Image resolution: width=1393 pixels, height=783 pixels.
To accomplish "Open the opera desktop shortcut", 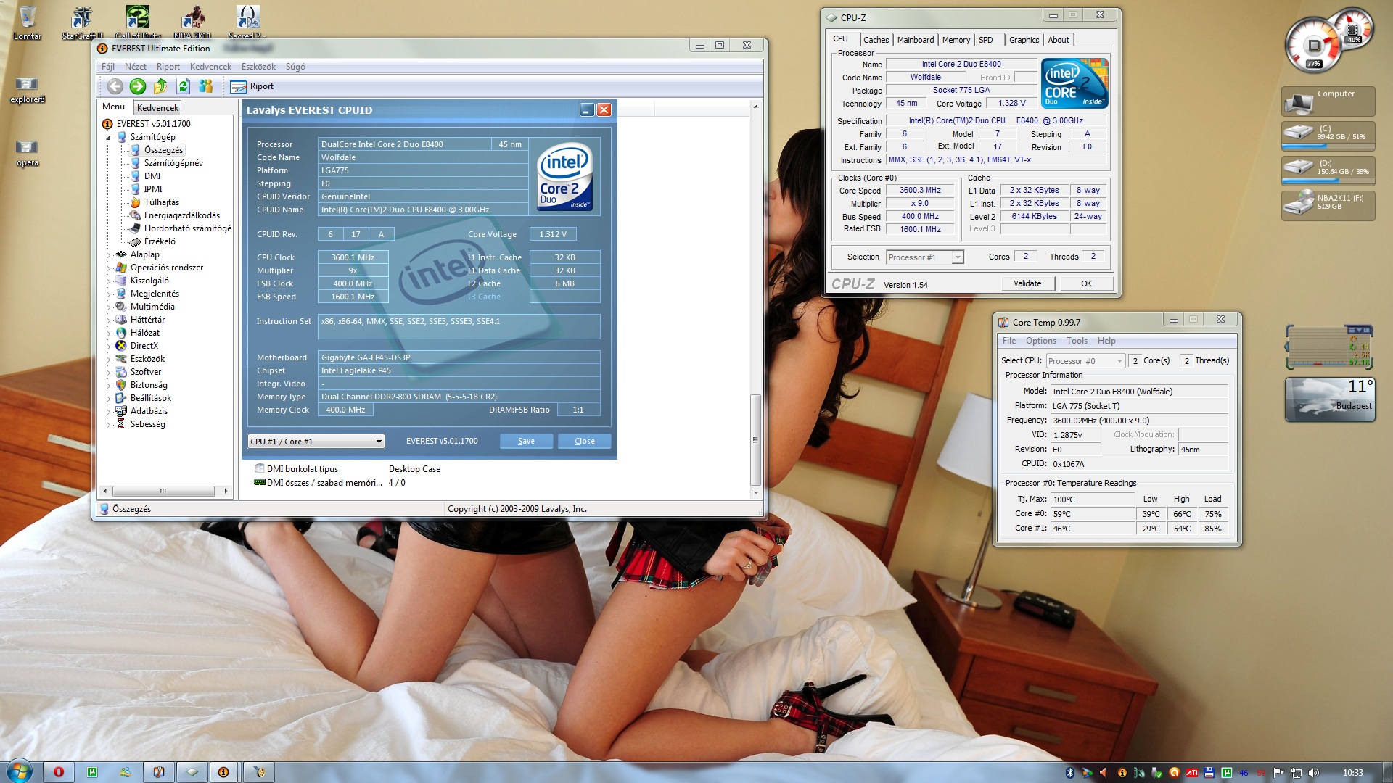I will coord(28,153).
